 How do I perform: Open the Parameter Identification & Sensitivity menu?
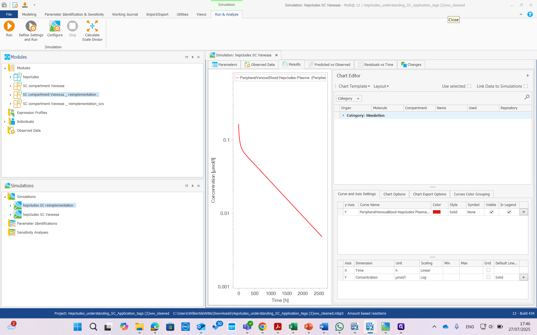[x=74, y=14]
